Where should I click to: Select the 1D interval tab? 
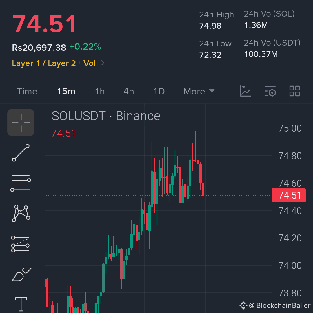pos(159,91)
